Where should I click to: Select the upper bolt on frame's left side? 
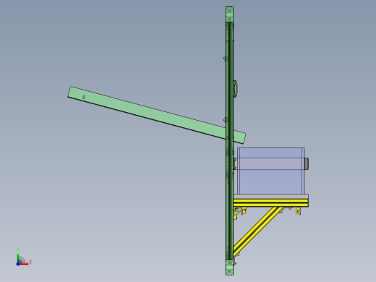(225, 59)
